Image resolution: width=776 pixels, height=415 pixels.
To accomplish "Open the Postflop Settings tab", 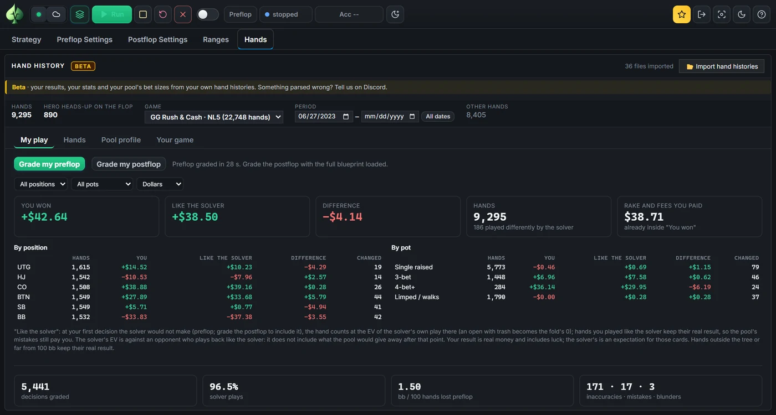I will pos(158,39).
